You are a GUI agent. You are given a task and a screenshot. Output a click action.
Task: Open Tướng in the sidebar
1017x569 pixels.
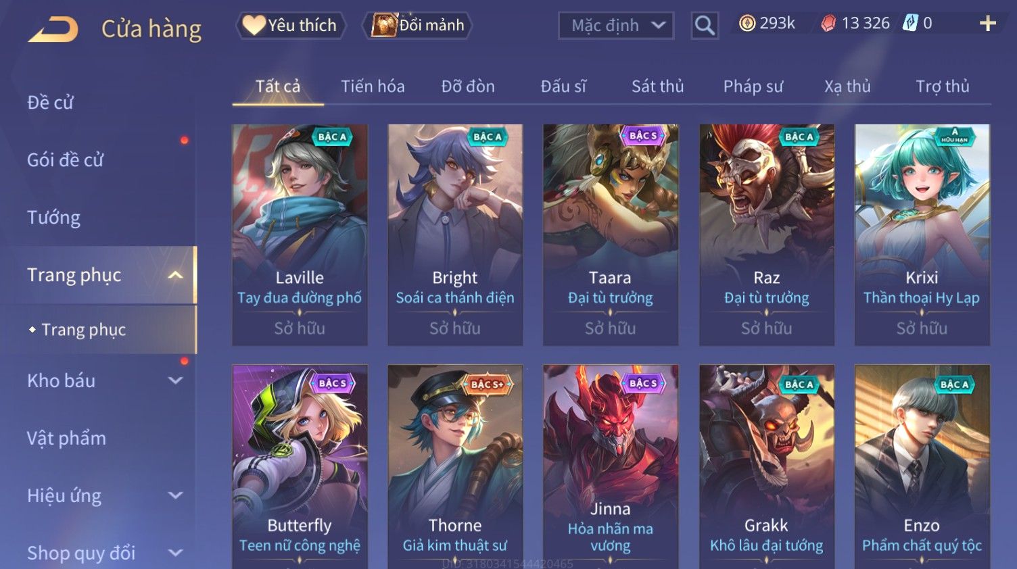(53, 218)
